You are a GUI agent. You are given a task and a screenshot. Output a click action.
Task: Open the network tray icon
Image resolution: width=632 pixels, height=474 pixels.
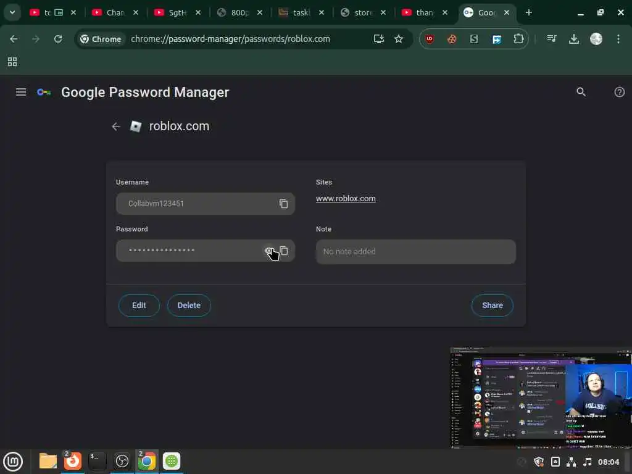click(571, 462)
